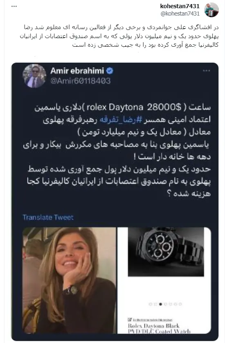Image resolution: width=225 pixels, height=343 pixels.
Task: Click the @Amir60118403 handle
Action: 81,81
